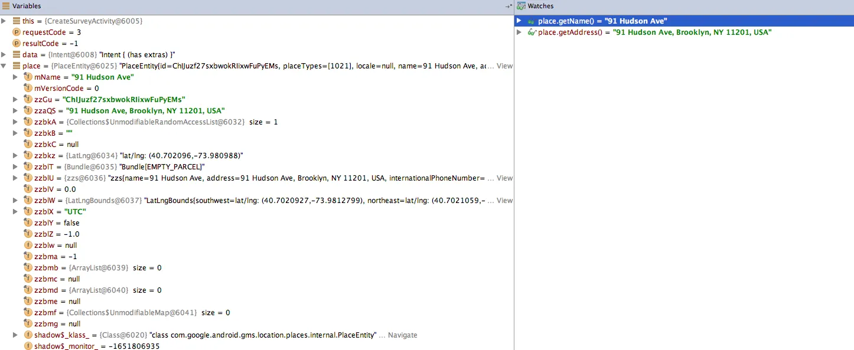Expand the place.getAddress() watch
Image resolution: width=854 pixels, height=350 pixels.
(519, 32)
